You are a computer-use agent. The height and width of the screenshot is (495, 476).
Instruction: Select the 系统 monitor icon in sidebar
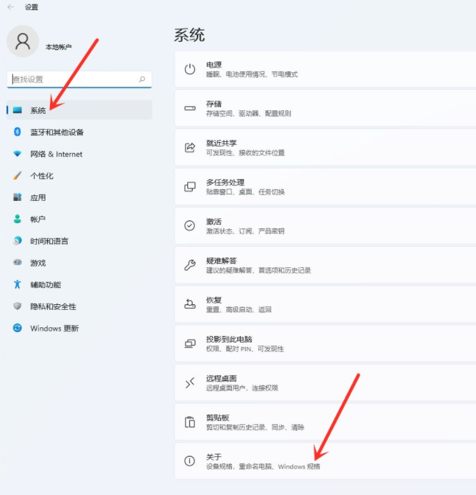click(18, 110)
